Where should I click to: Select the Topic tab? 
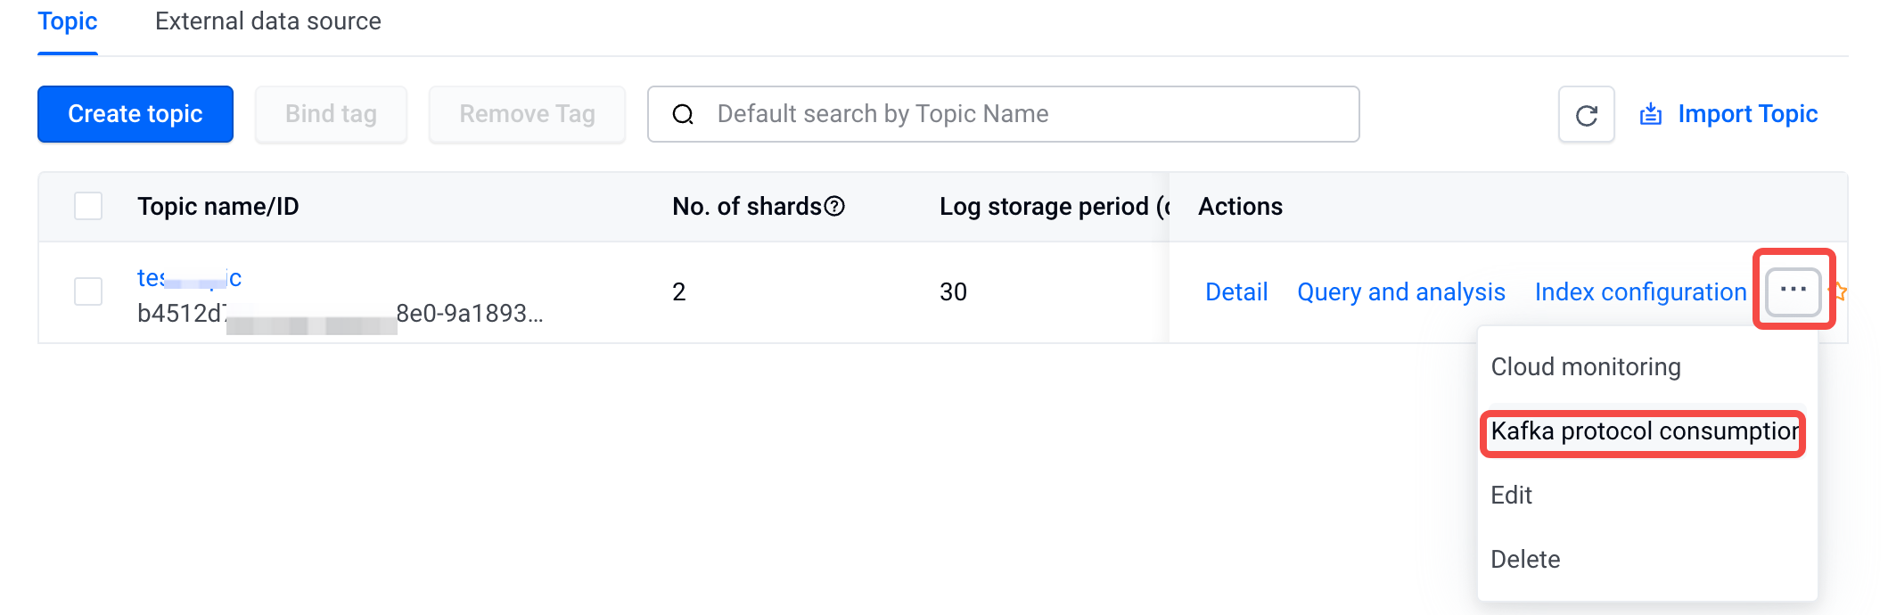point(68,21)
